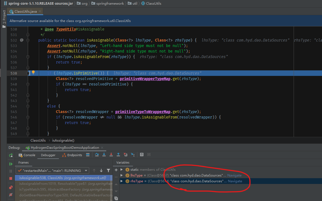Image resolution: width=322 pixels, height=201 pixels.
Task: Pause the running program
Action: pos(11,171)
